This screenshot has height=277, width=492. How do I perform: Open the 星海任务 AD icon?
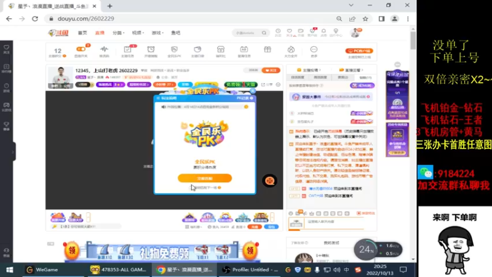point(244,49)
